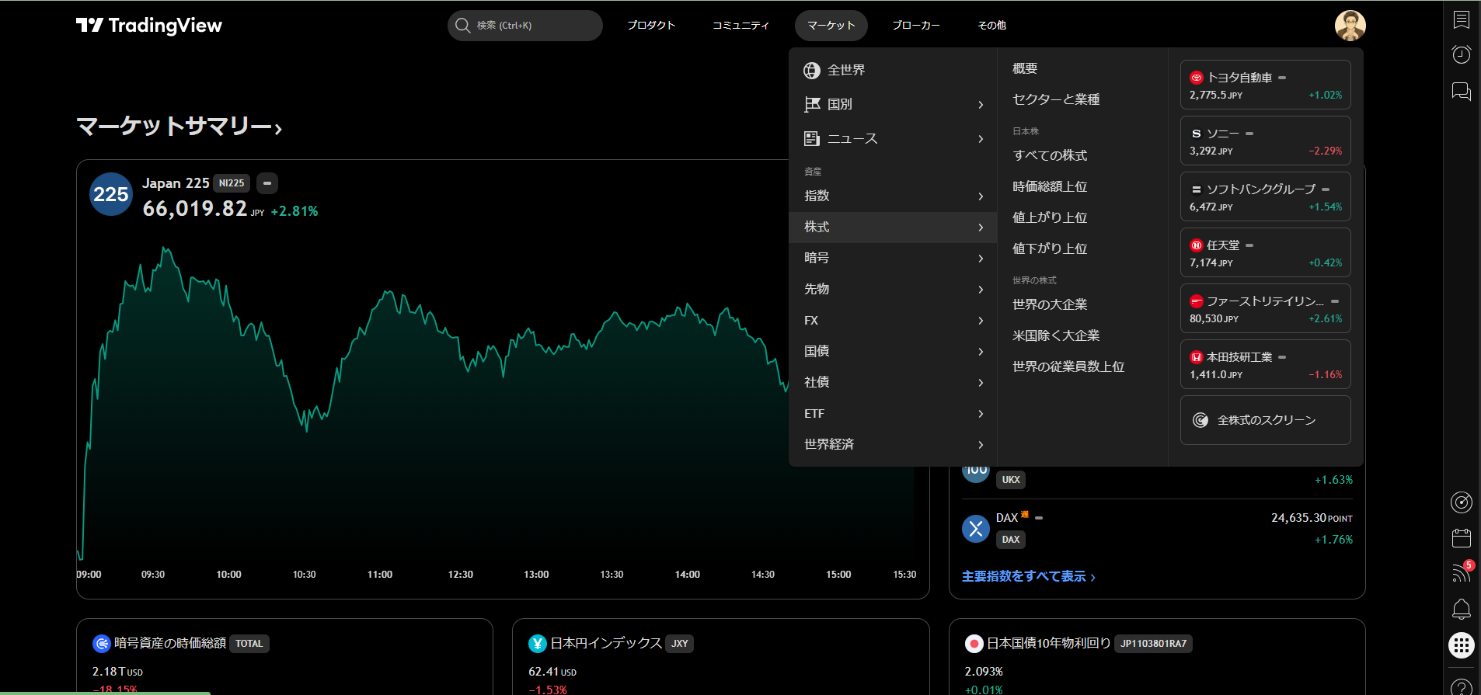
Task: Open the その他 menu
Action: [992, 26]
